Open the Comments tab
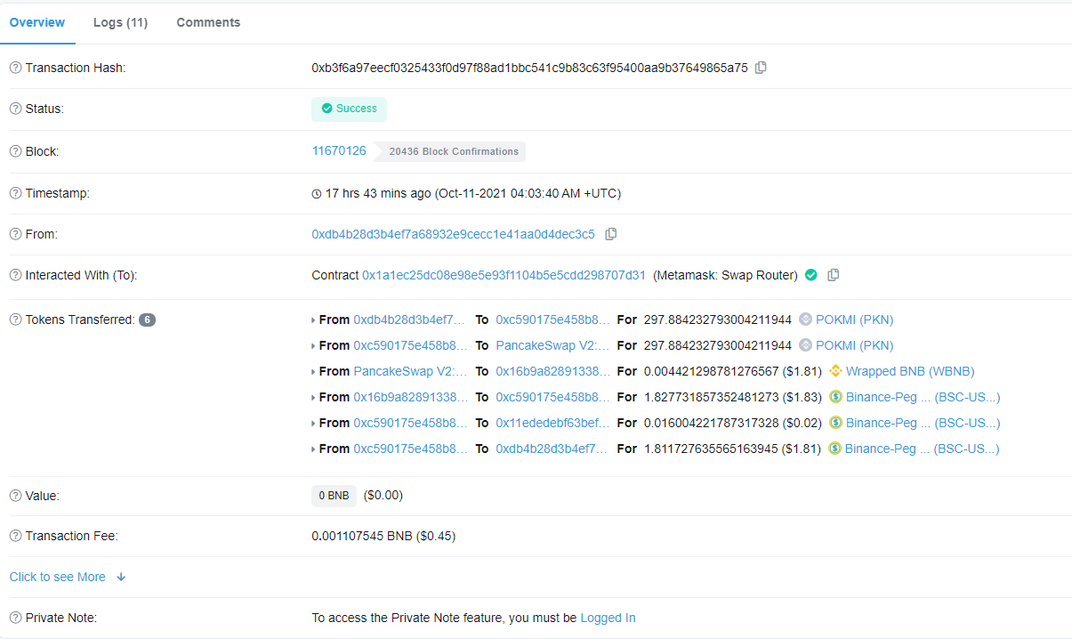Screen dimensions: 1072x639 click(207, 22)
